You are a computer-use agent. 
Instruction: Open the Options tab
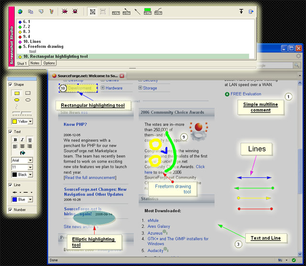49,63
